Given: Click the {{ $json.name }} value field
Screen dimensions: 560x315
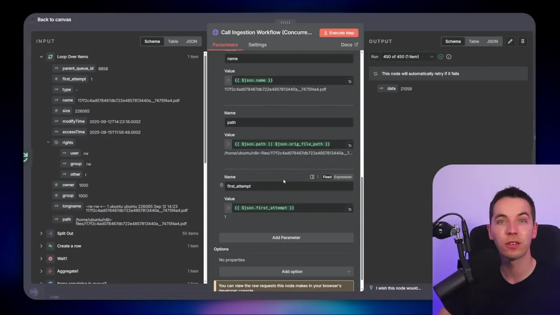Looking at the screenshot, I should (289, 80).
